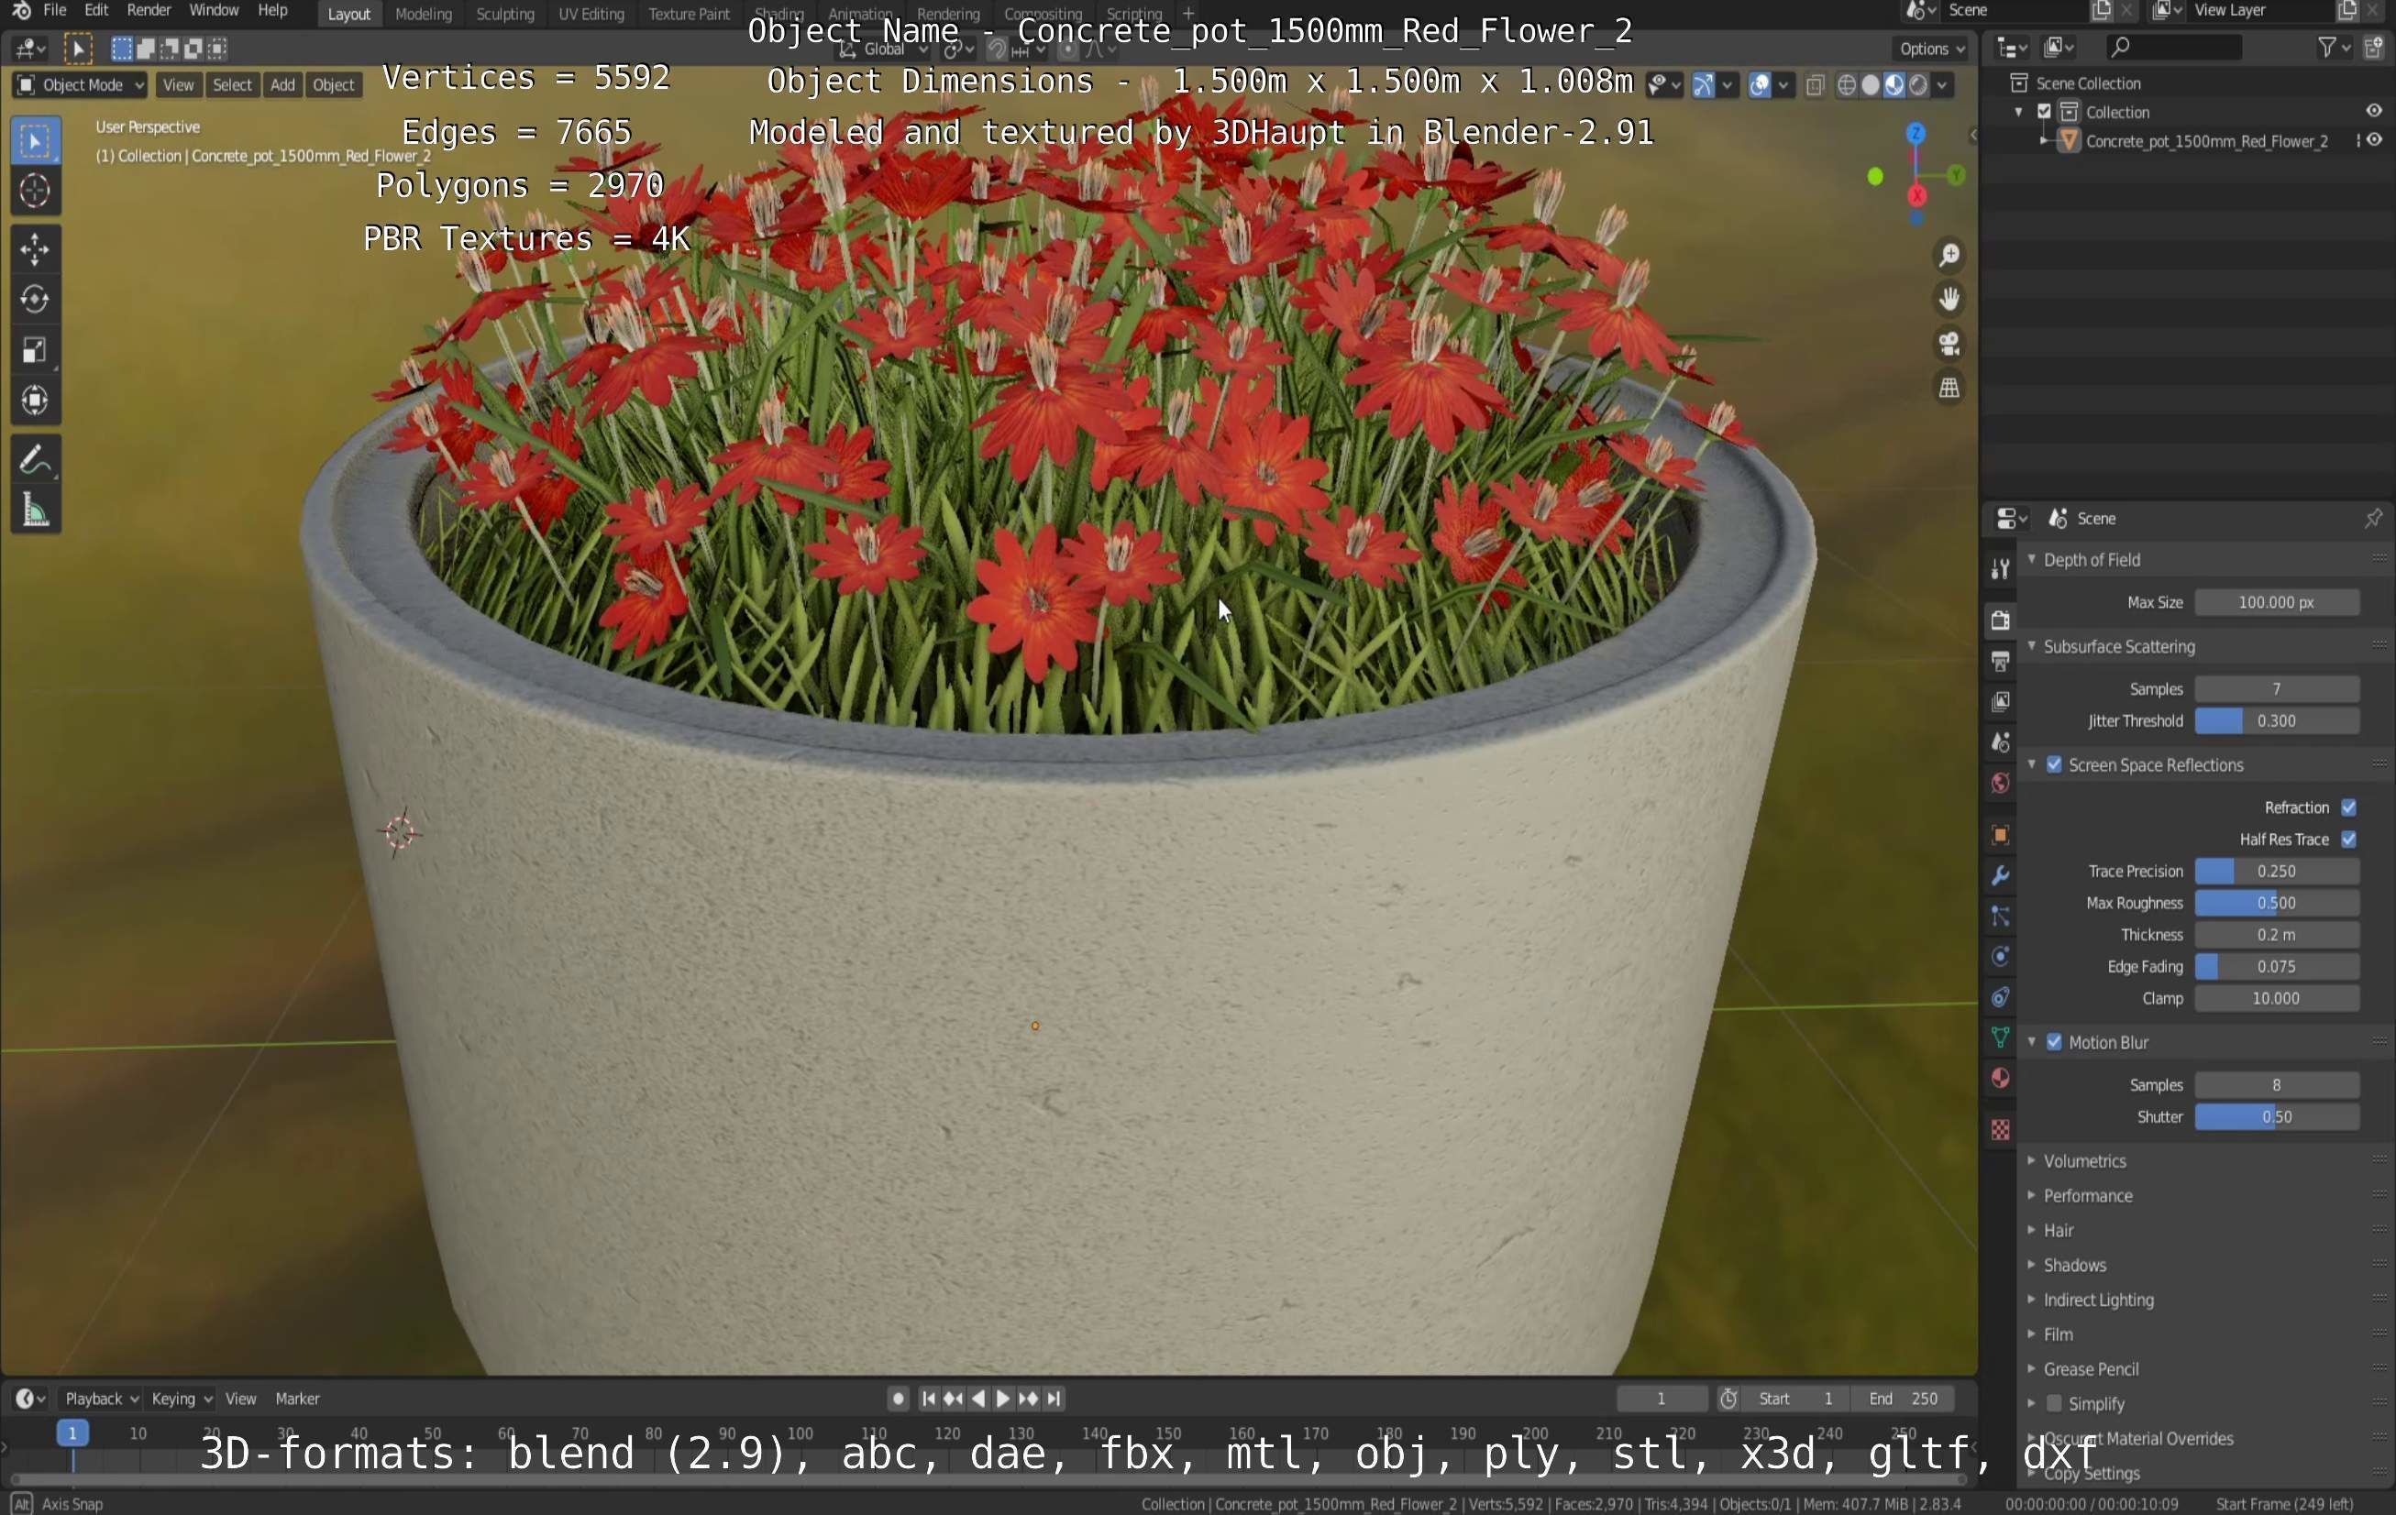This screenshot has width=2396, height=1515.
Task: Open Particle properties tab
Action: (x=2000, y=917)
